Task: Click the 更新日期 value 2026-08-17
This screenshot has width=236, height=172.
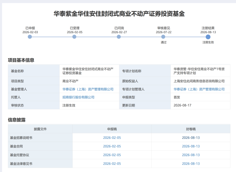Action: point(182,105)
